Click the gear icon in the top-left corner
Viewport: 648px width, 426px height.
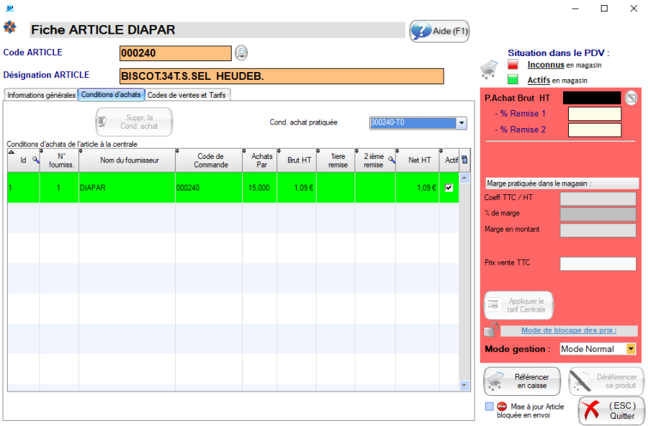[10, 27]
